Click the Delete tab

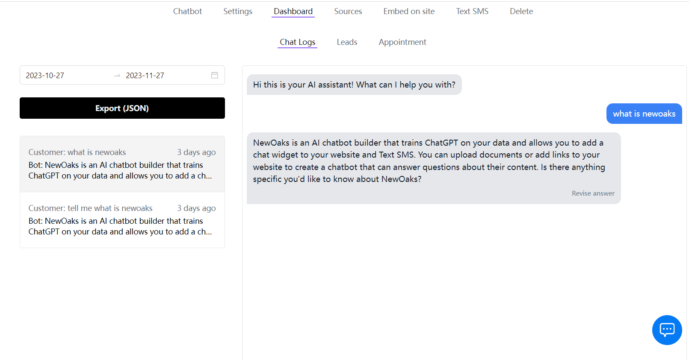click(521, 12)
